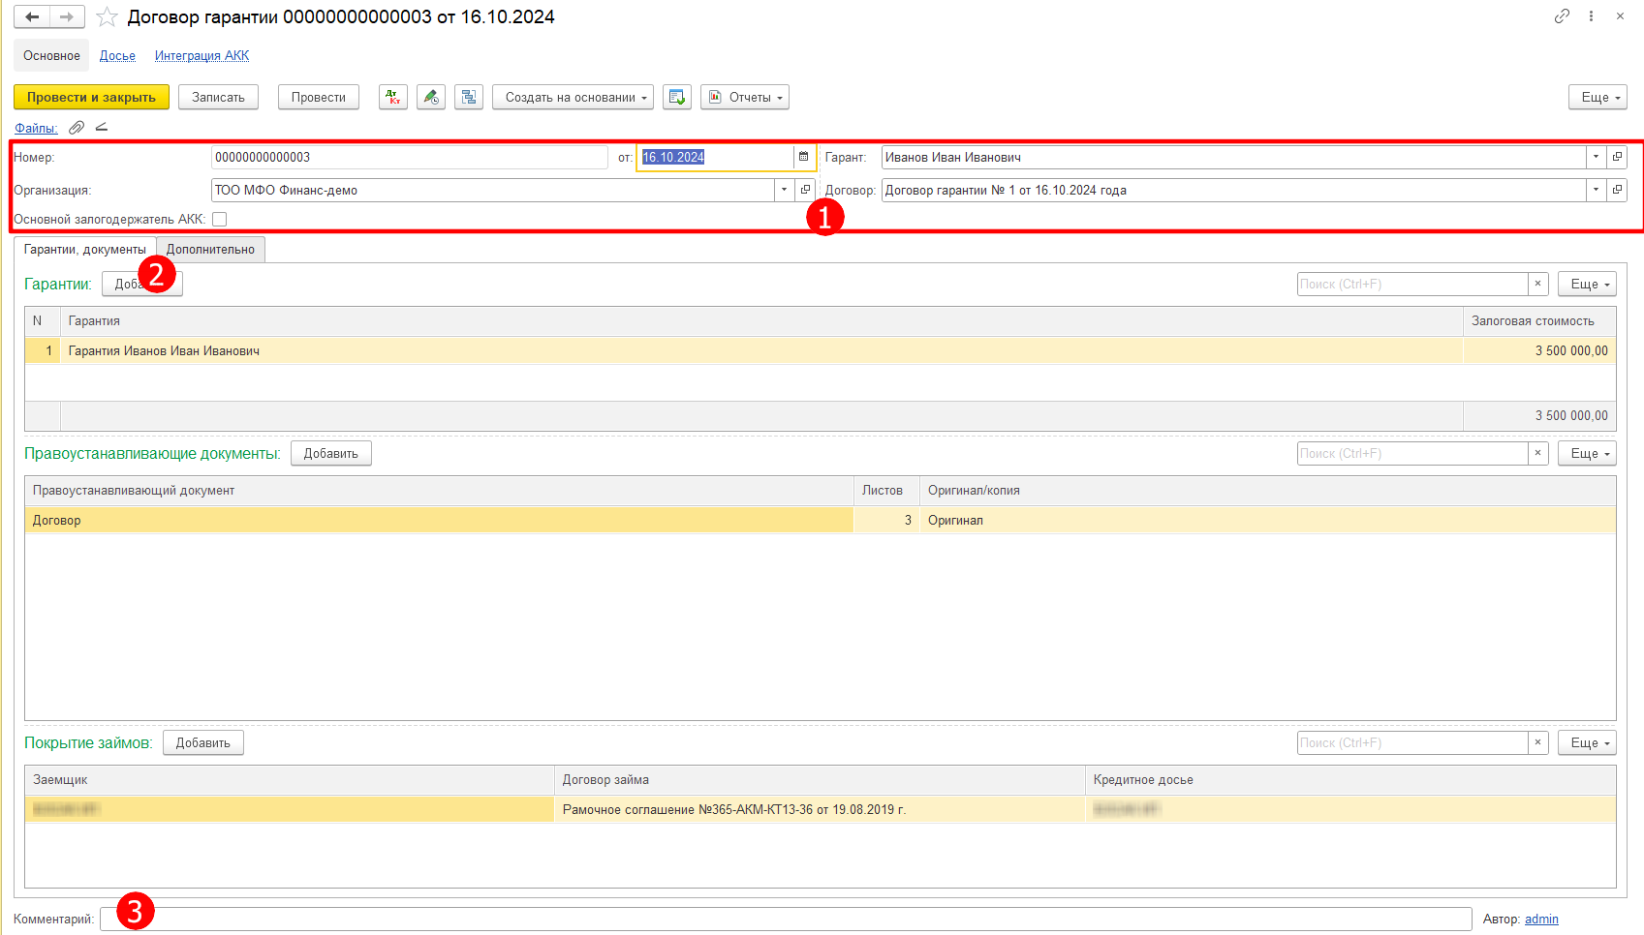Switch to the Основное tab

(x=52, y=55)
